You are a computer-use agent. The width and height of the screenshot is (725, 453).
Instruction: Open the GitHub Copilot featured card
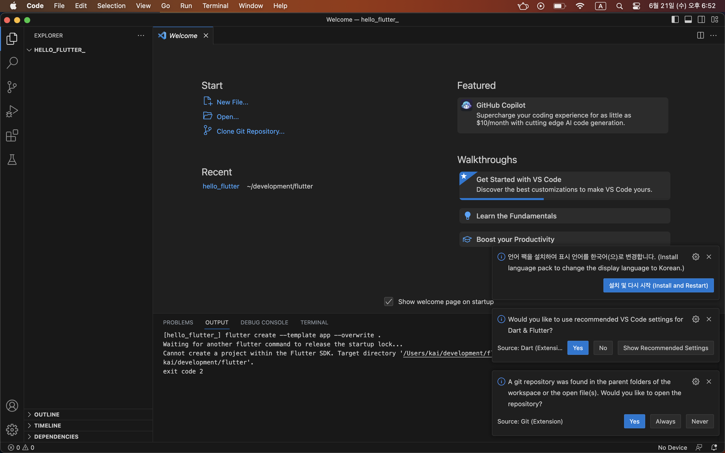click(562, 115)
